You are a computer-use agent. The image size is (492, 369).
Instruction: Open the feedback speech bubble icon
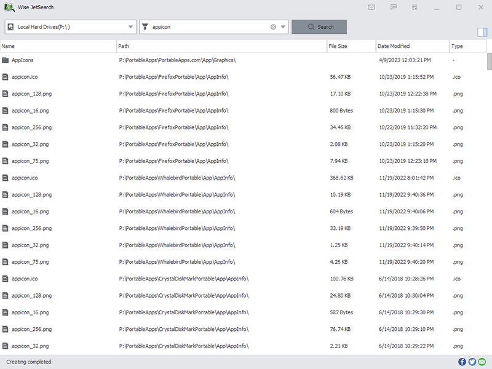(393, 7)
